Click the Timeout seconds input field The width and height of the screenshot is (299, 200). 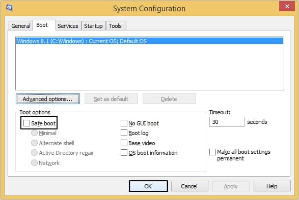point(227,122)
